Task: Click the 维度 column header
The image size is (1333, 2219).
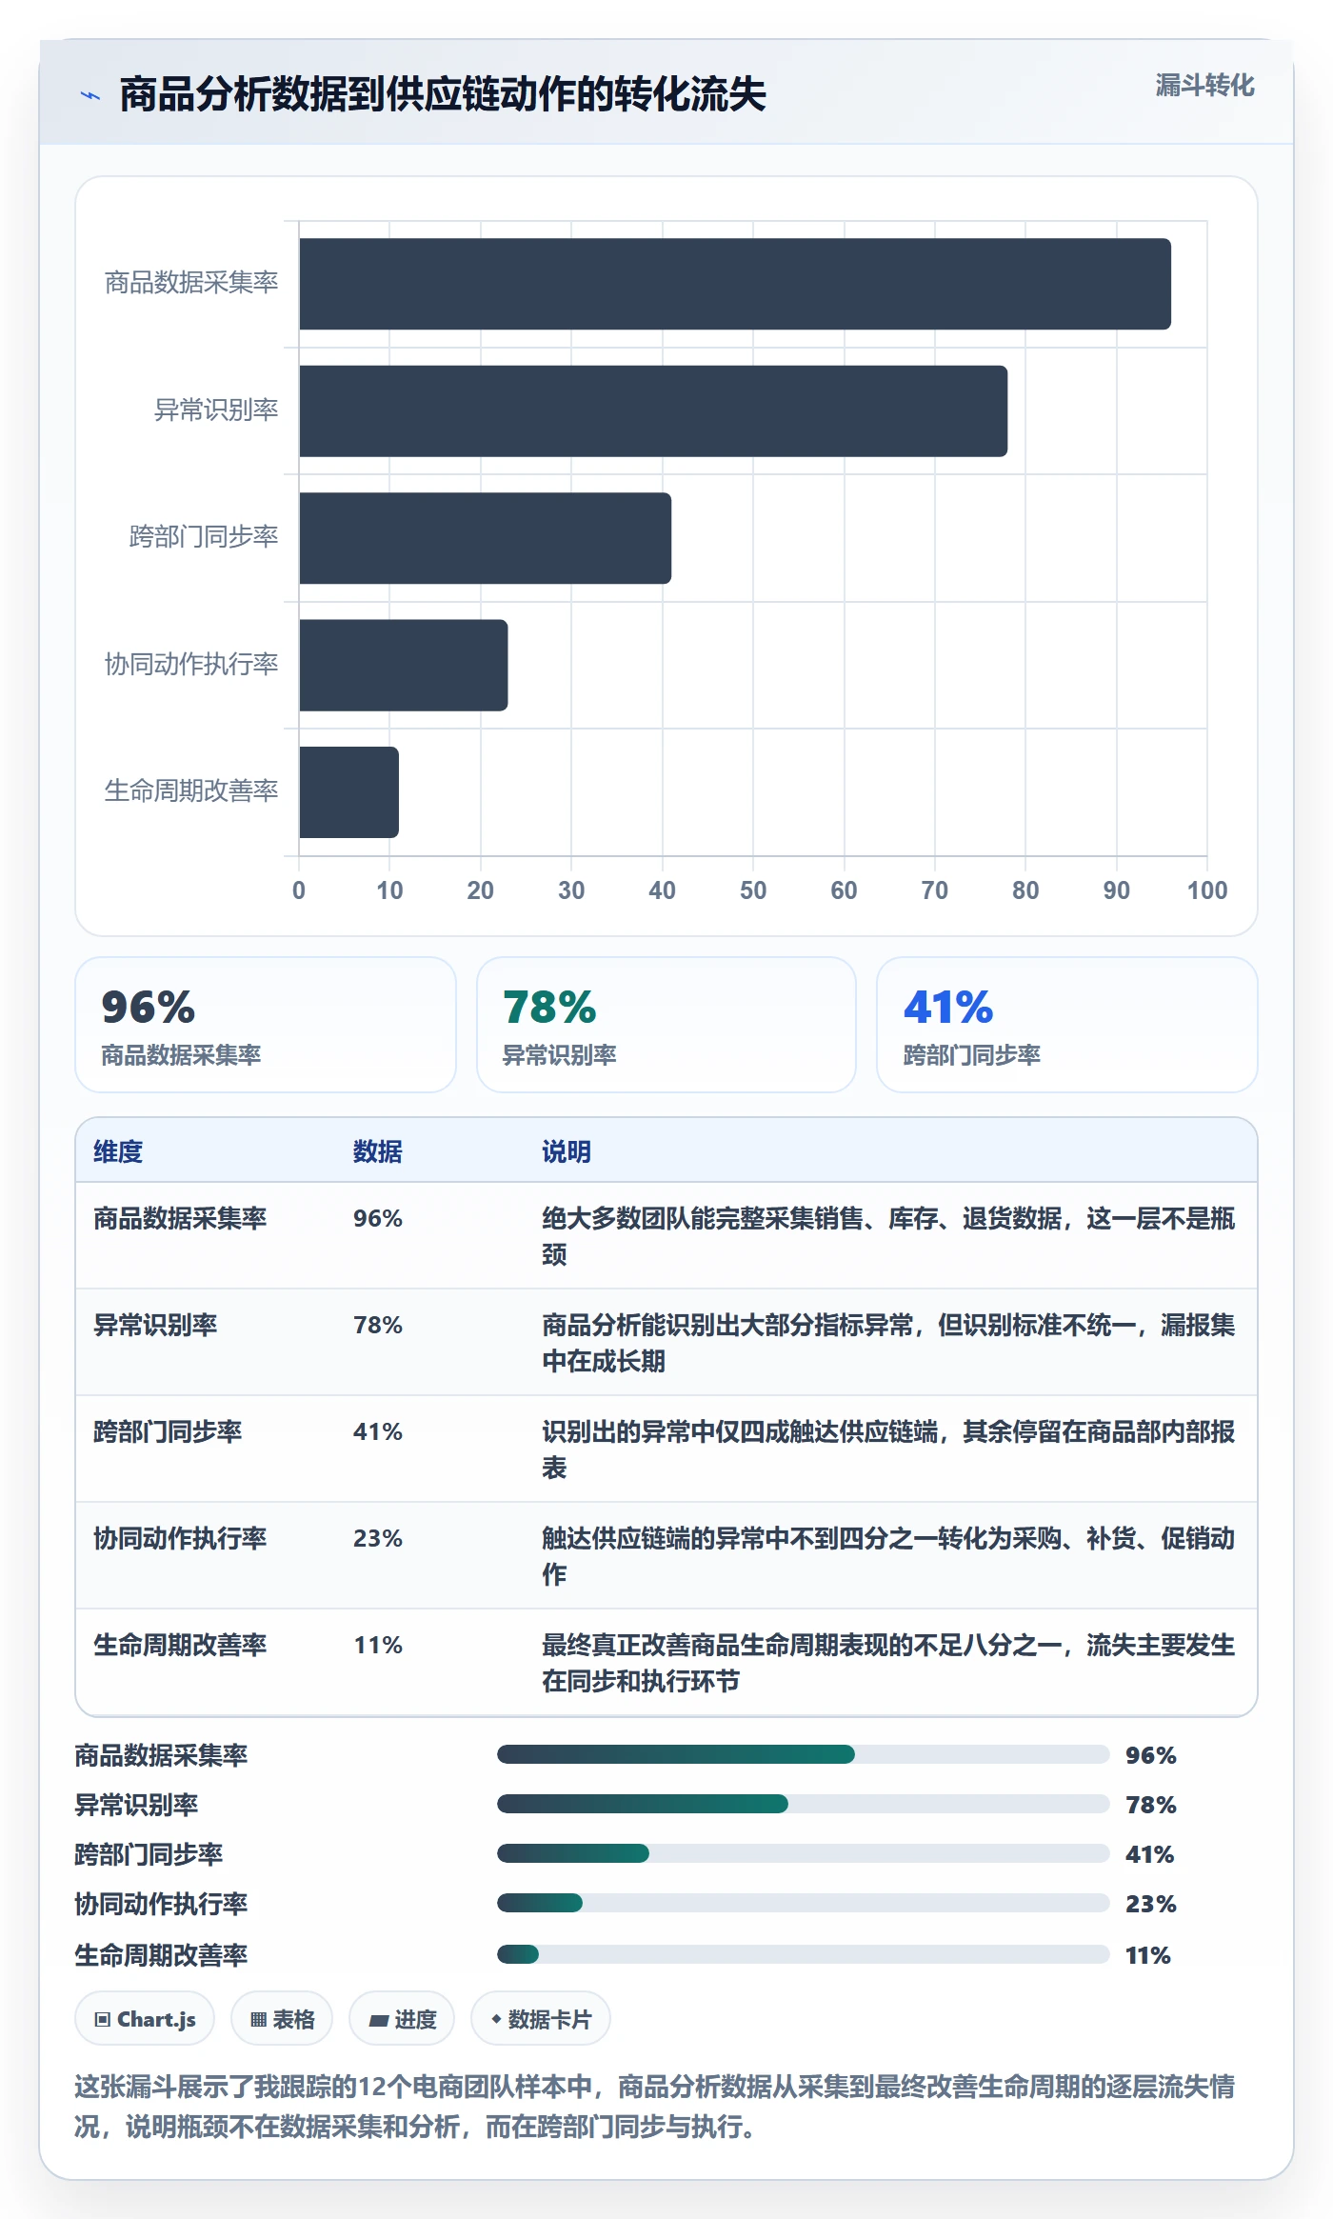Action: 118,1151
